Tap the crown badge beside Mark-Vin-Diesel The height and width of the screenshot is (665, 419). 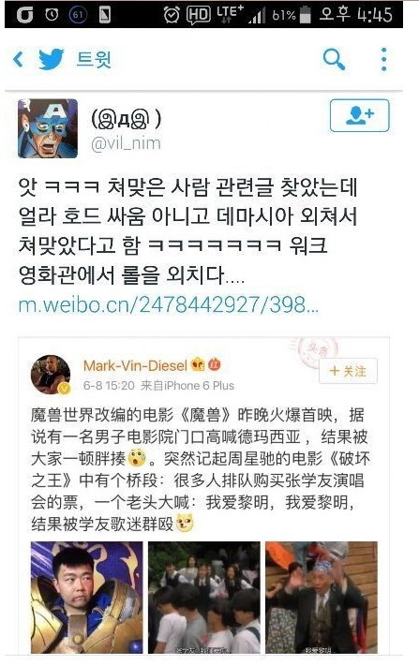point(198,364)
